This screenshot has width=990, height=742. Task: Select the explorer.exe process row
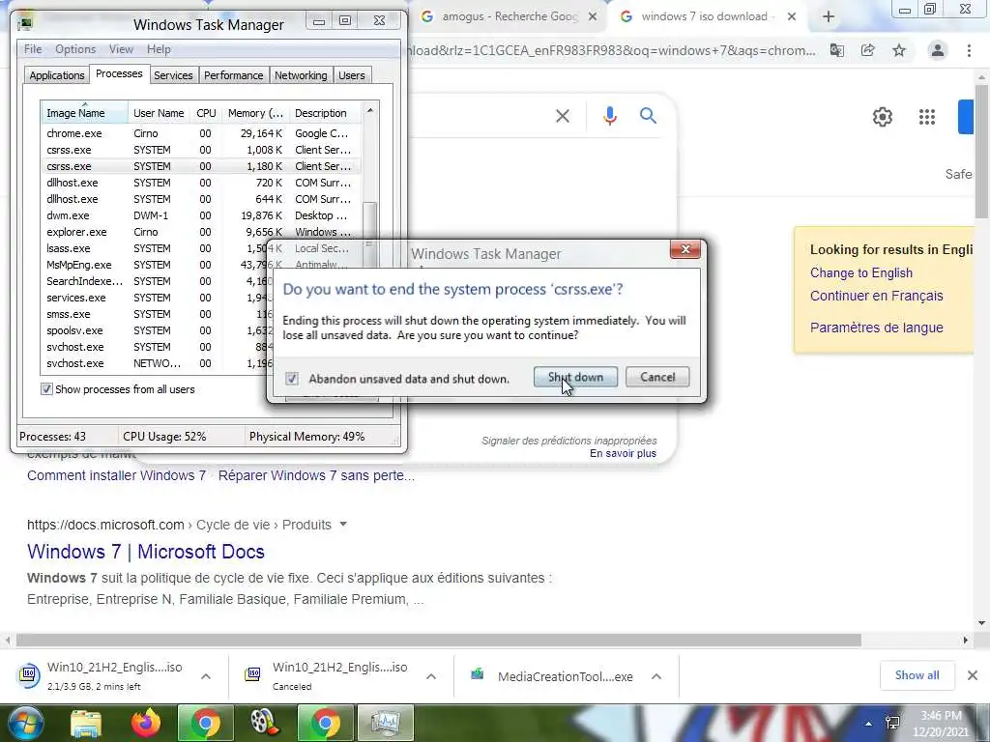(201, 232)
